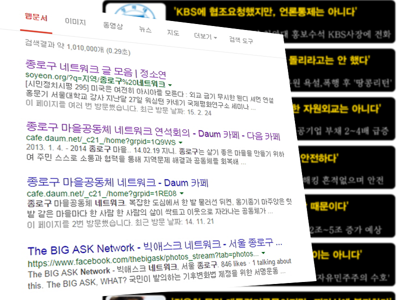
Task: Open the 이미지 search tab
Action: point(75,22)
